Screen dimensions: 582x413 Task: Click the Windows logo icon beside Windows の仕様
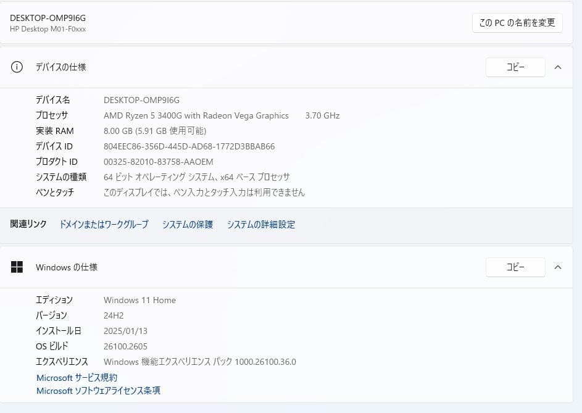(x=17, y=267)
